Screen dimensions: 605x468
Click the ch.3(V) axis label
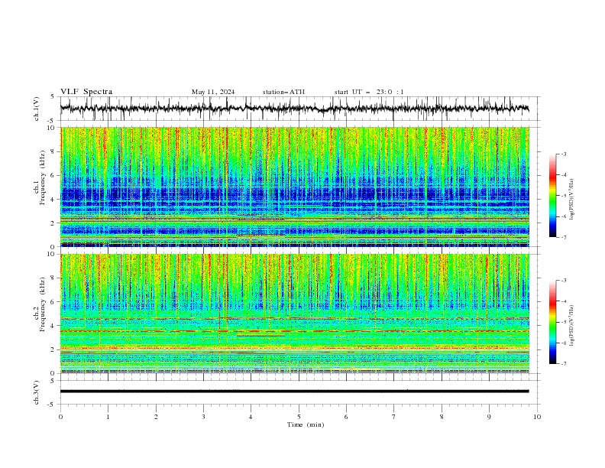coord(37,392)
